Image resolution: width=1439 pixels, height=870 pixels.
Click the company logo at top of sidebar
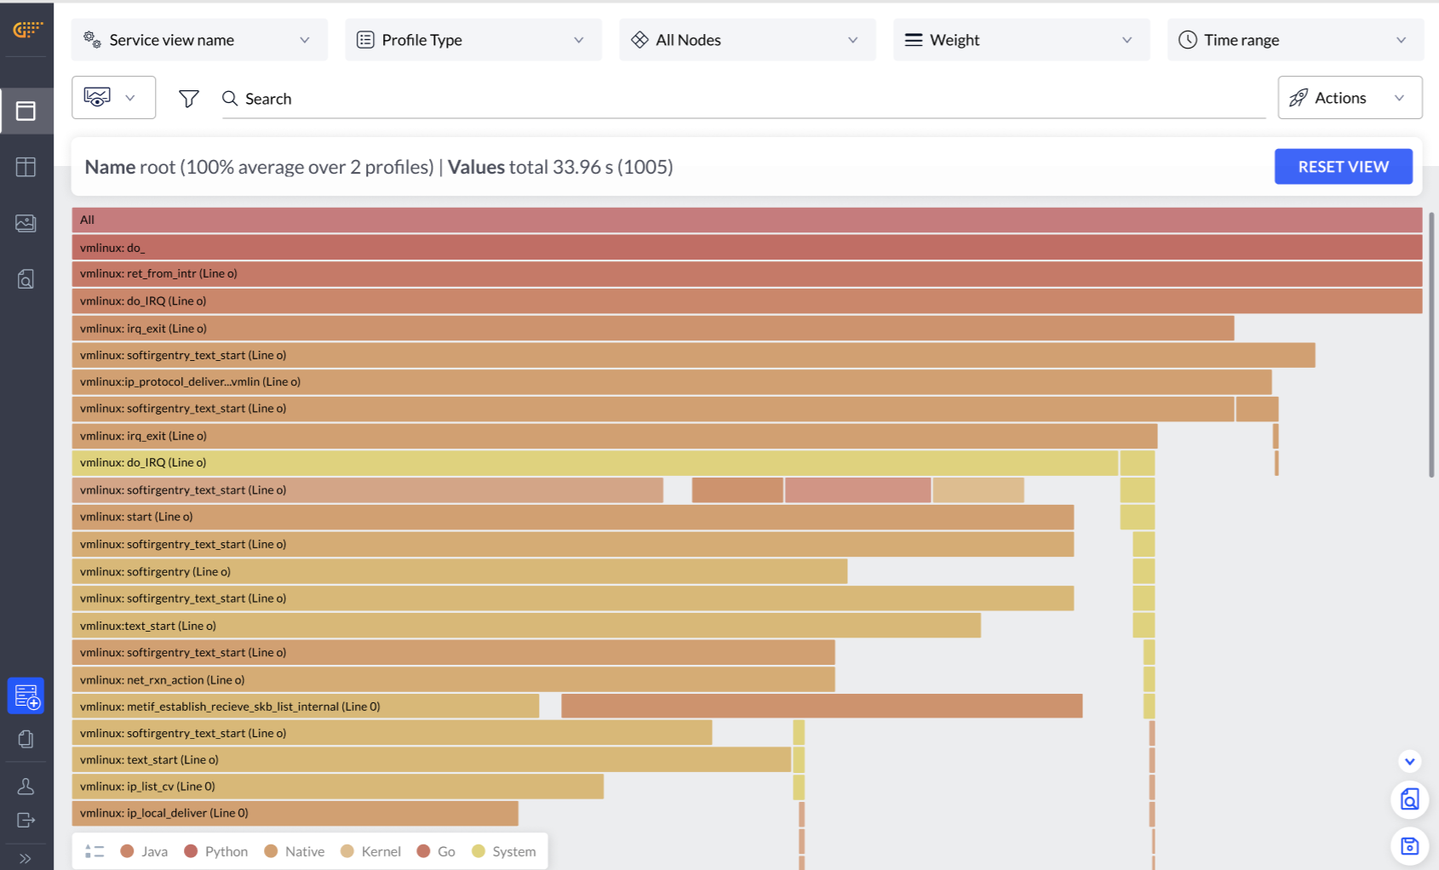26,28
